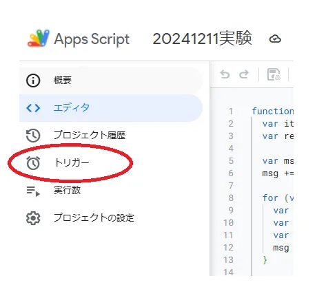
Task: Click the Apps Script logo icon
Action: point(39,39)
